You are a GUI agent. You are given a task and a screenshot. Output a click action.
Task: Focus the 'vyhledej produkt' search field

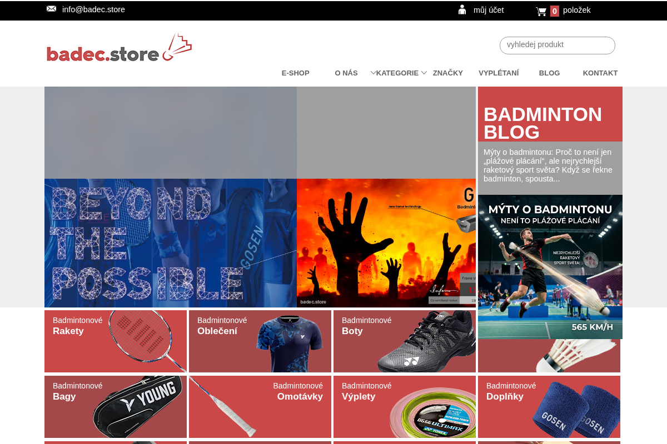(558, 46)
